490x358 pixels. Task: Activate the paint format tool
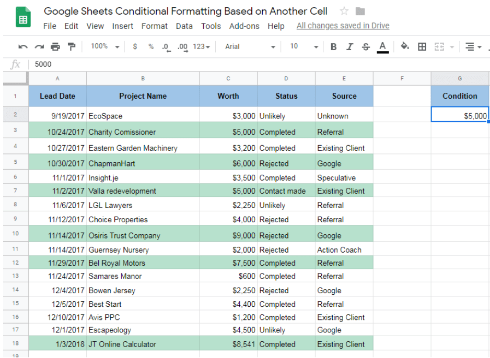pyautogui.click(x=72, y=46)
